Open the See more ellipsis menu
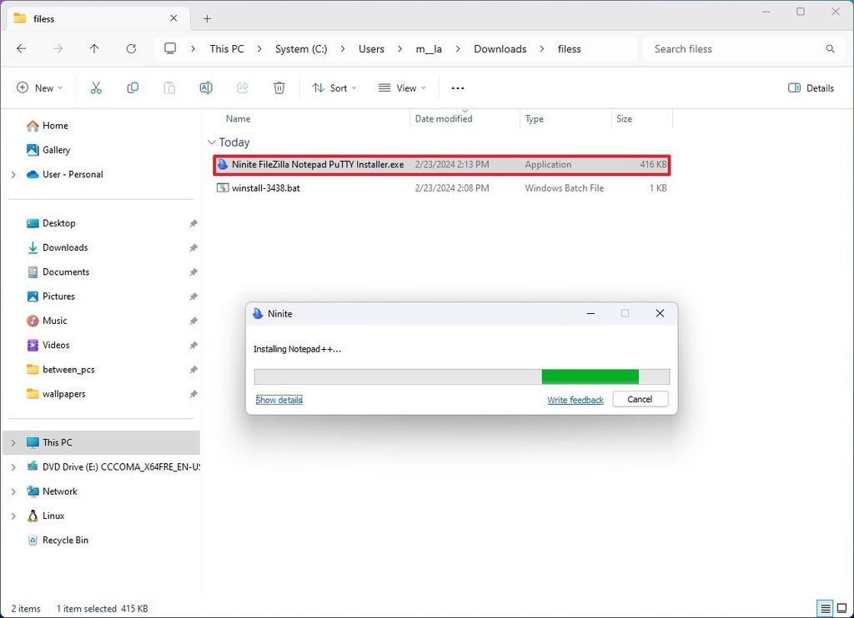Image resolution: width=854 pixels, height=618 pixels. (x=457, y=87)
